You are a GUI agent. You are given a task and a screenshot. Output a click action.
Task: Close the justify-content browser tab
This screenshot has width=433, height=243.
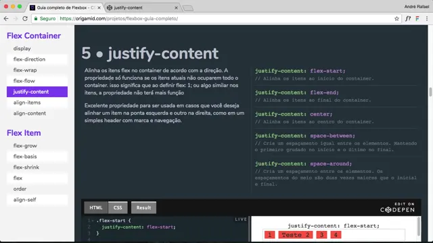(x=176, y=7)
